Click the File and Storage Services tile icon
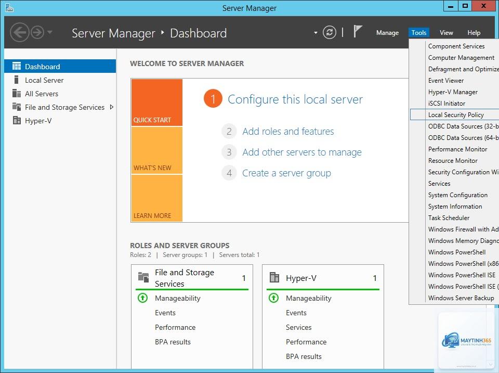 [x=143, y=277]
